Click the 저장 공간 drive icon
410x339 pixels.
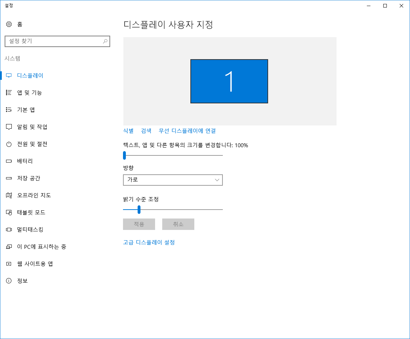9,178
